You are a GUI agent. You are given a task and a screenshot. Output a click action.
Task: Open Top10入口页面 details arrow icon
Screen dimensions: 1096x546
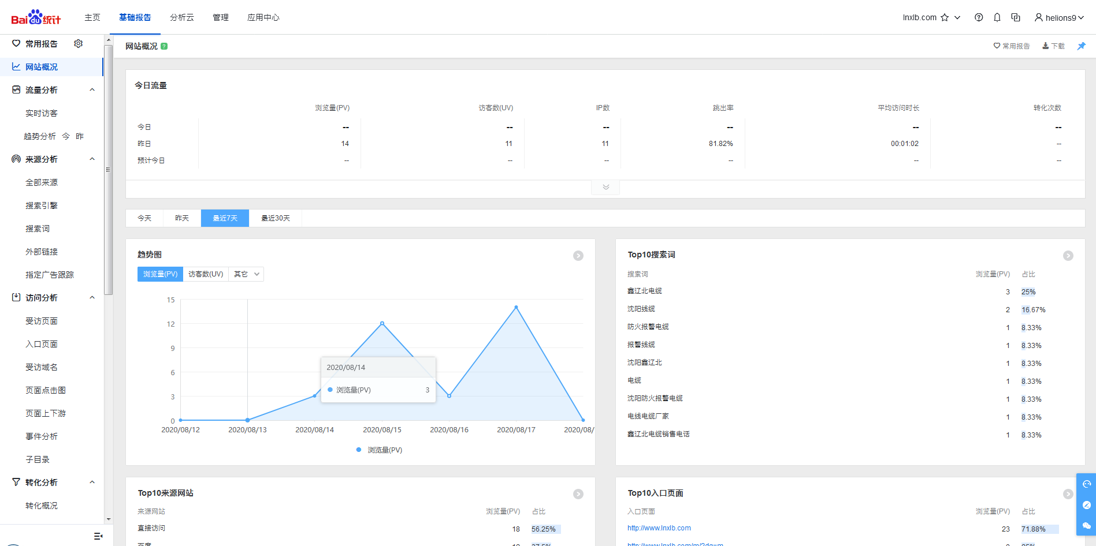(1068, 494)
